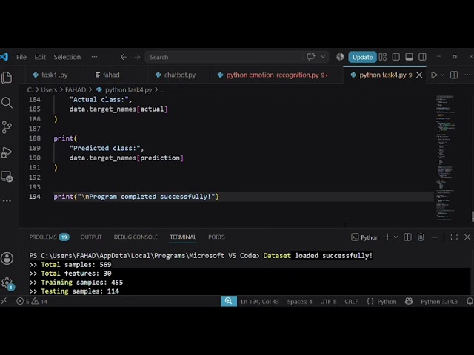Image resolution: width=474 pixels, height=355 pixels.
Task: Open Customize Layout icon
Action: tap(383, 57)
